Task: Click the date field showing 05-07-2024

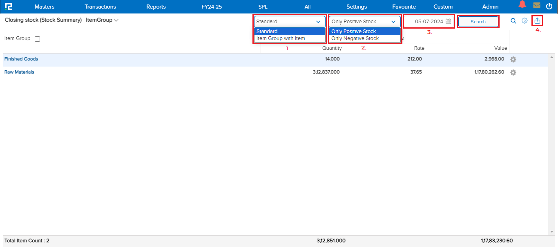Action: click(x=429, y=22)
